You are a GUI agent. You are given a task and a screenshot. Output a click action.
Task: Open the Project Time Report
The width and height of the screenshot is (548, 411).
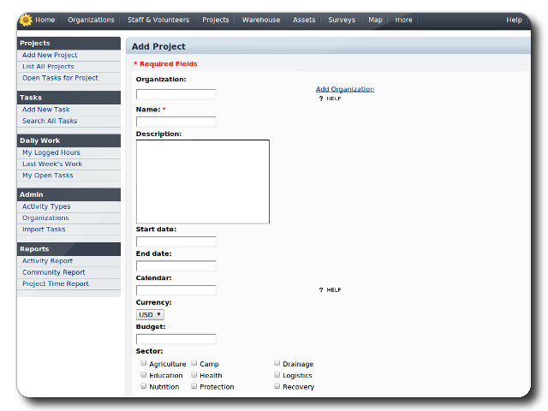[56, 284]
